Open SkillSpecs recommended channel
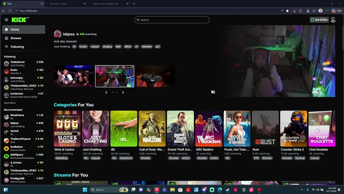This screenshot has width=344, height=194. coord(24,156)
